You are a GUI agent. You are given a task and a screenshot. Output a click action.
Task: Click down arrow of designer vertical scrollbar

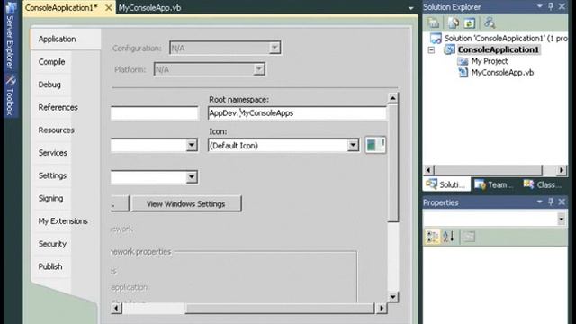click(392, 297)
